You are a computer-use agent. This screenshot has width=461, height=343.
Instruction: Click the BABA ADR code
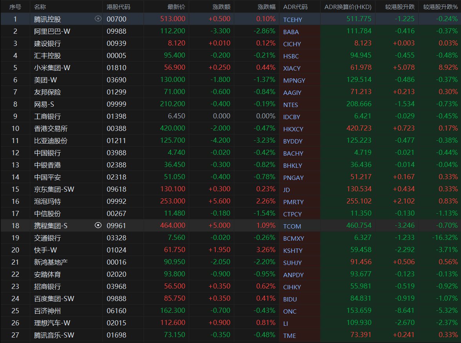pyautogui.click(x=291, y=32)
